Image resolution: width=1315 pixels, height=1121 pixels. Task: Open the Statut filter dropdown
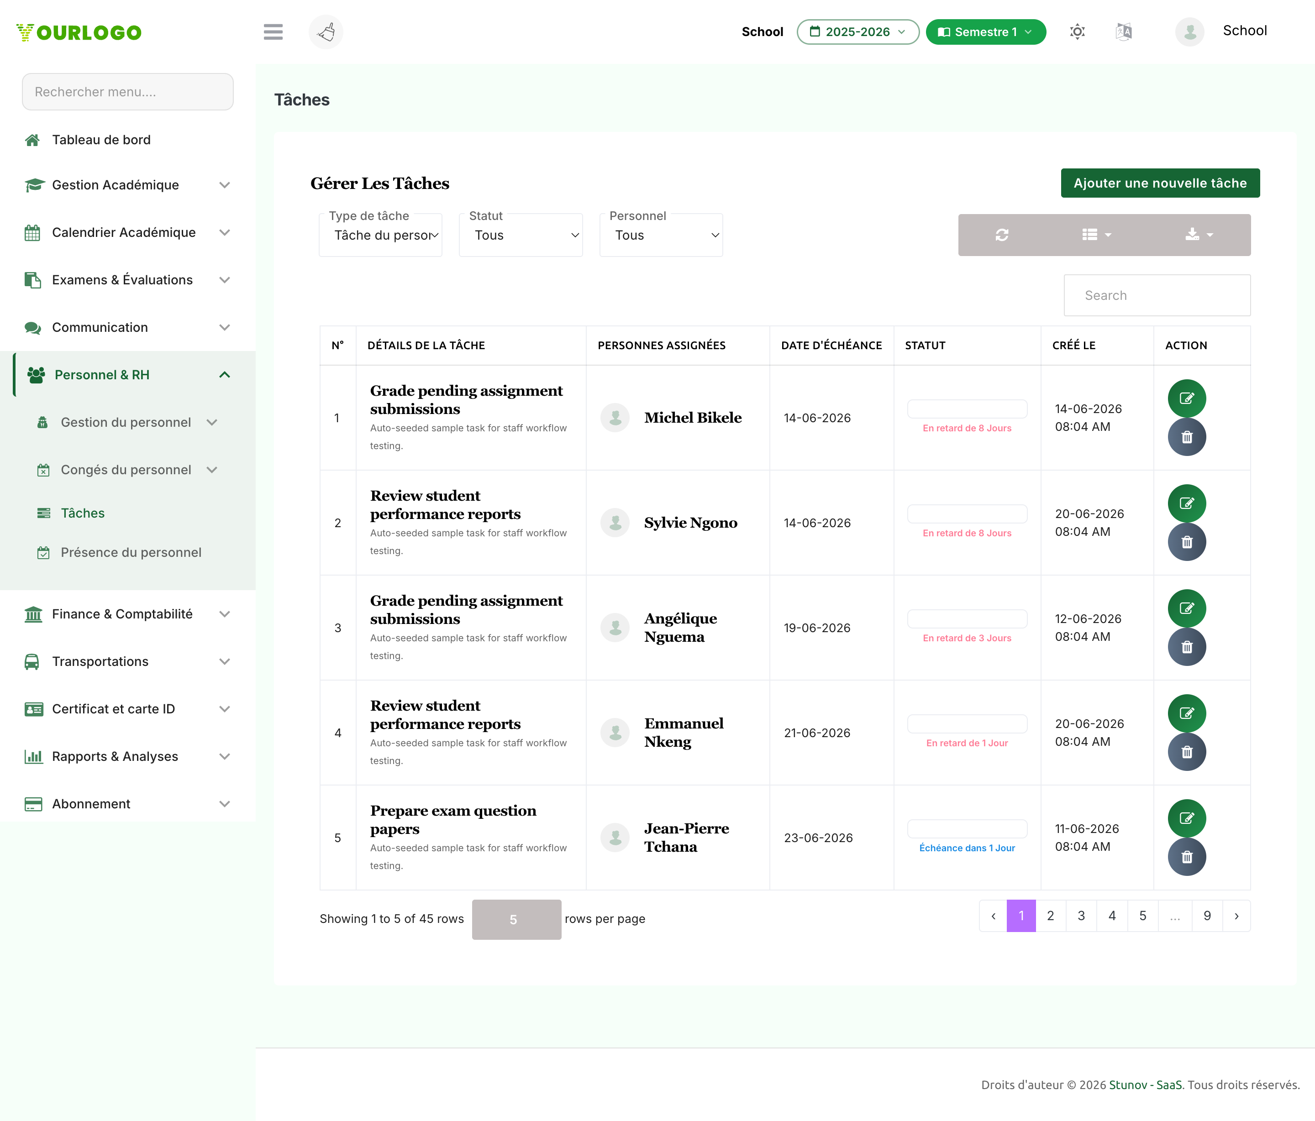point(521,236)
